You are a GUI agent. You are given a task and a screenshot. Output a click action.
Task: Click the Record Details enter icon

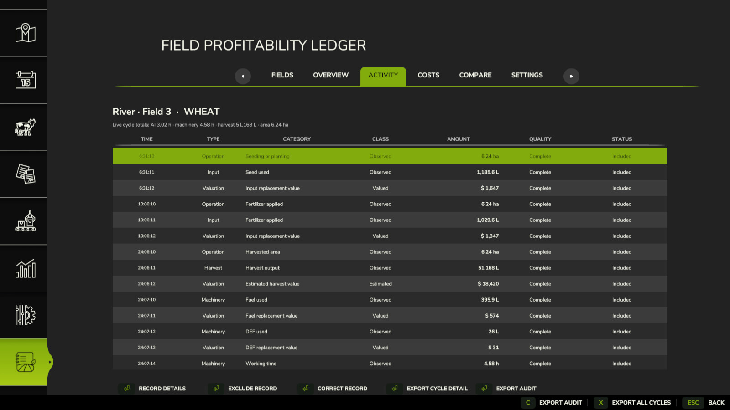[x=127, y=389]
